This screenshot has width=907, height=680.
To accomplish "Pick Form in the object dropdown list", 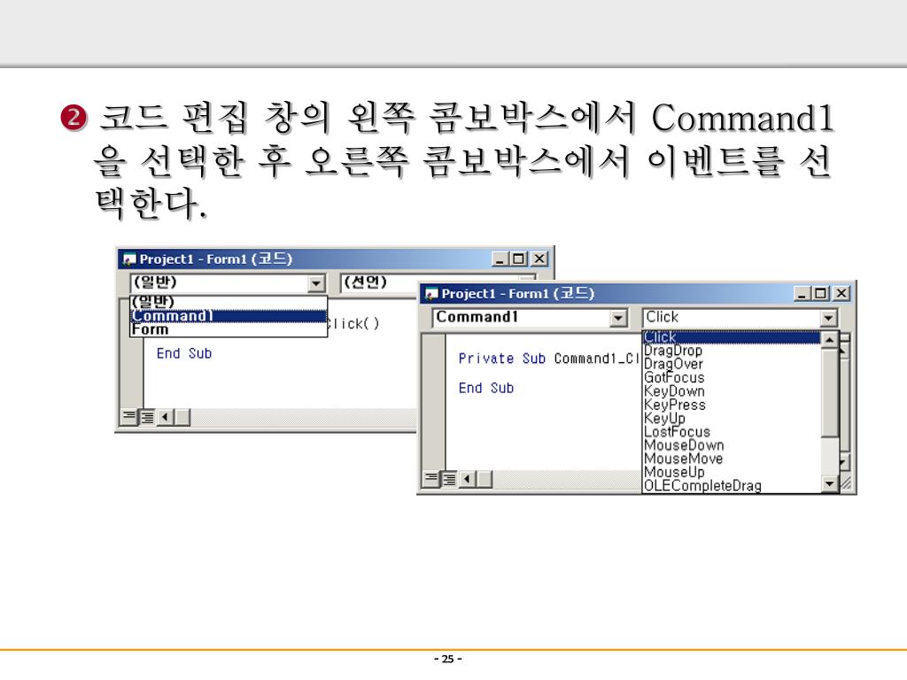I will click(x=229, y=329).
